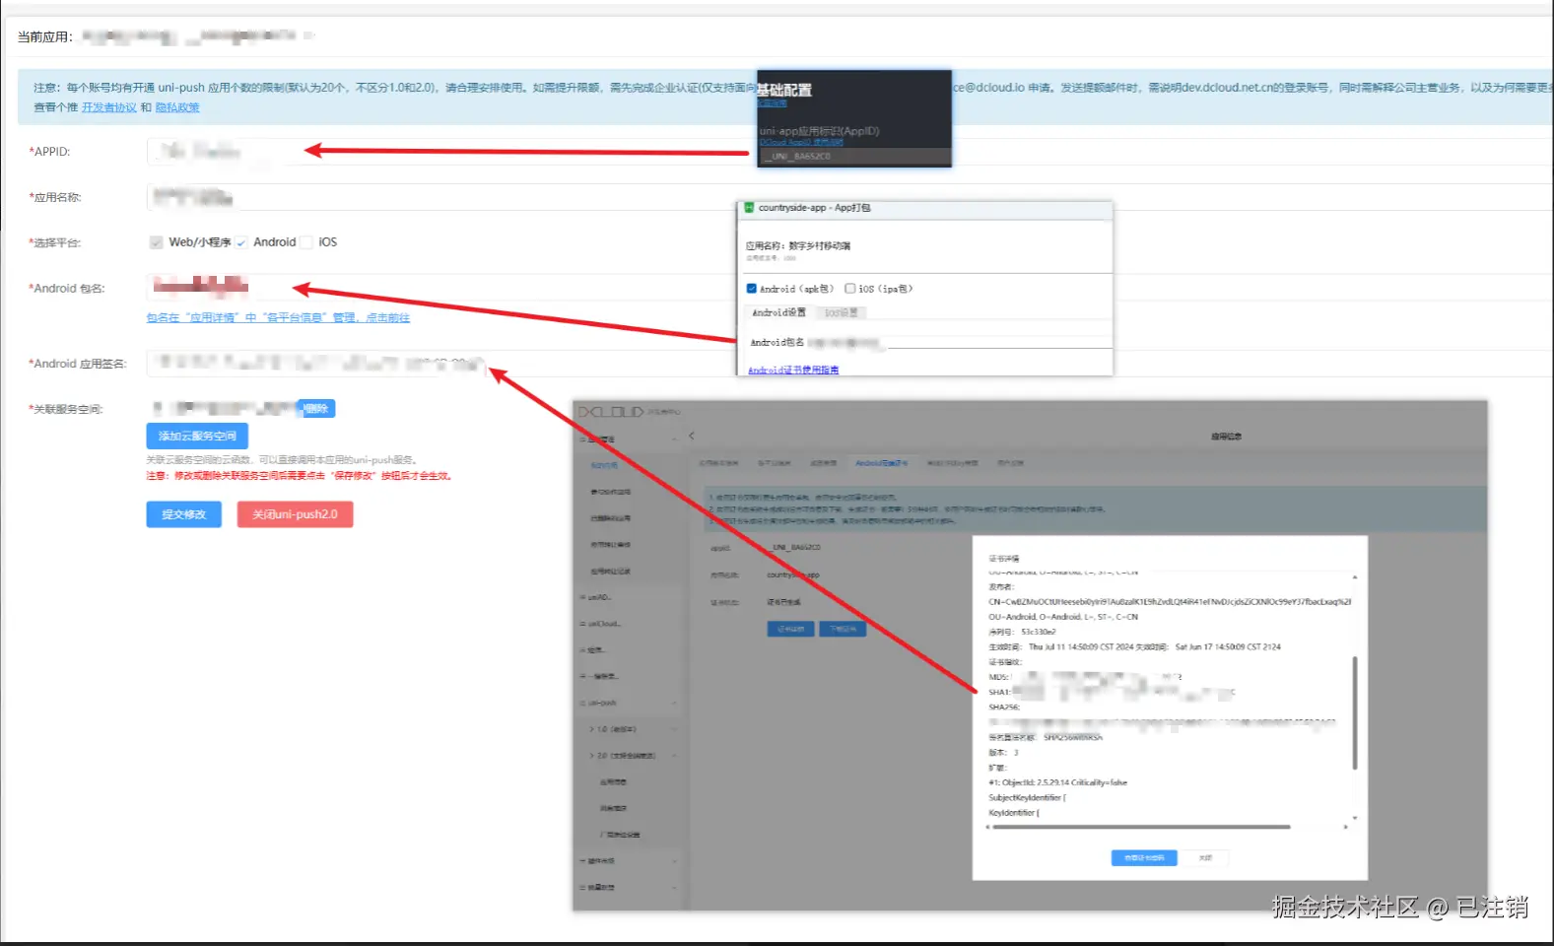Viewport: 1554px width, 946px height.
Task: Click the APPID input field
Action: tap(849, 152)
